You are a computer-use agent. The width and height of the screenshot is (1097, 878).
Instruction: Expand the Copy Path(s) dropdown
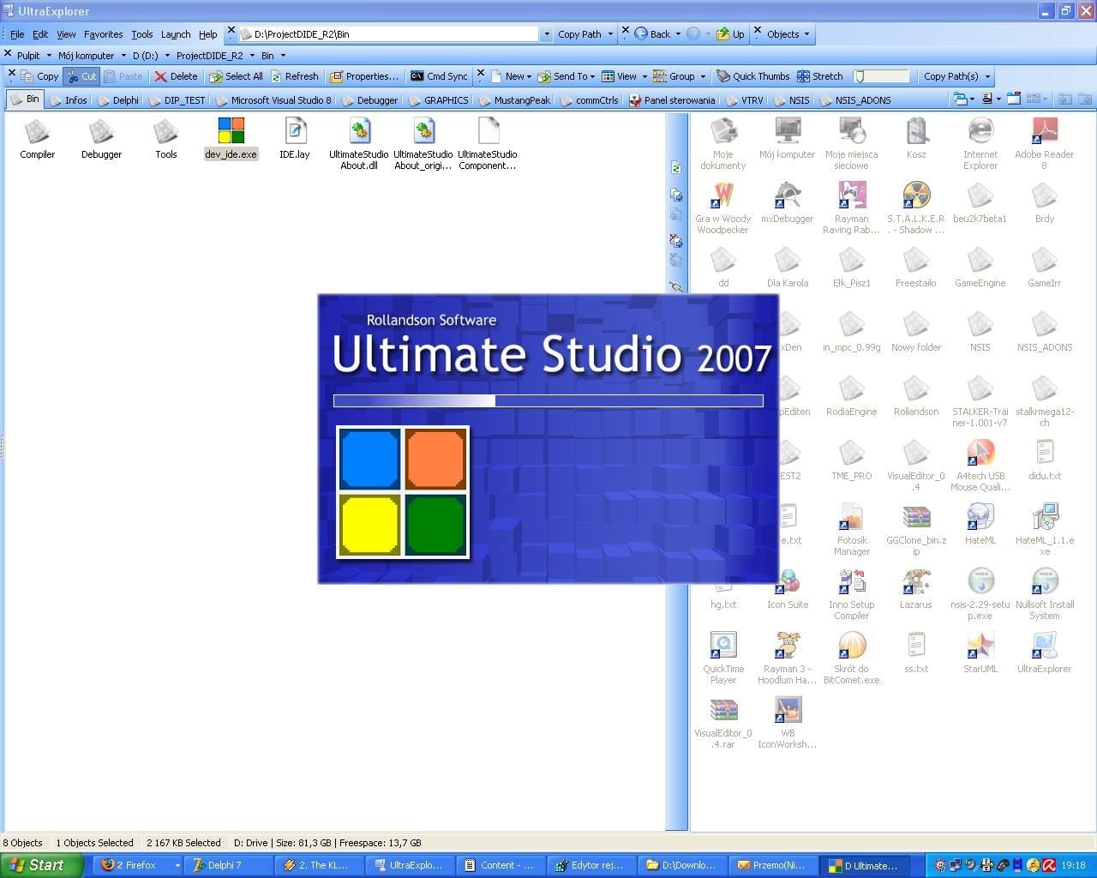coord(987,76)
